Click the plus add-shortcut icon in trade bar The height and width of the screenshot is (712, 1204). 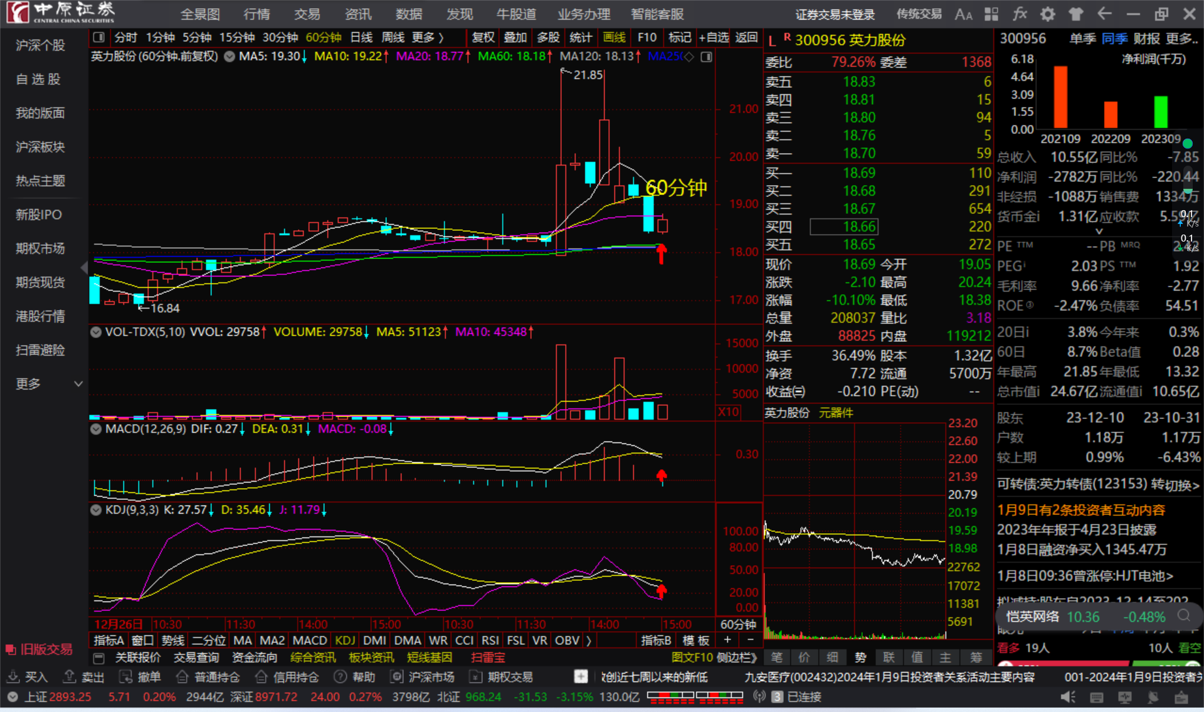tap(581, 677)
